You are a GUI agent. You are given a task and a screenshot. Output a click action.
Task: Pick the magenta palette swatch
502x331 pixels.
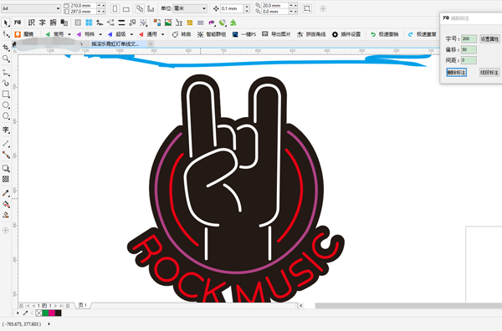click(52, 313)
